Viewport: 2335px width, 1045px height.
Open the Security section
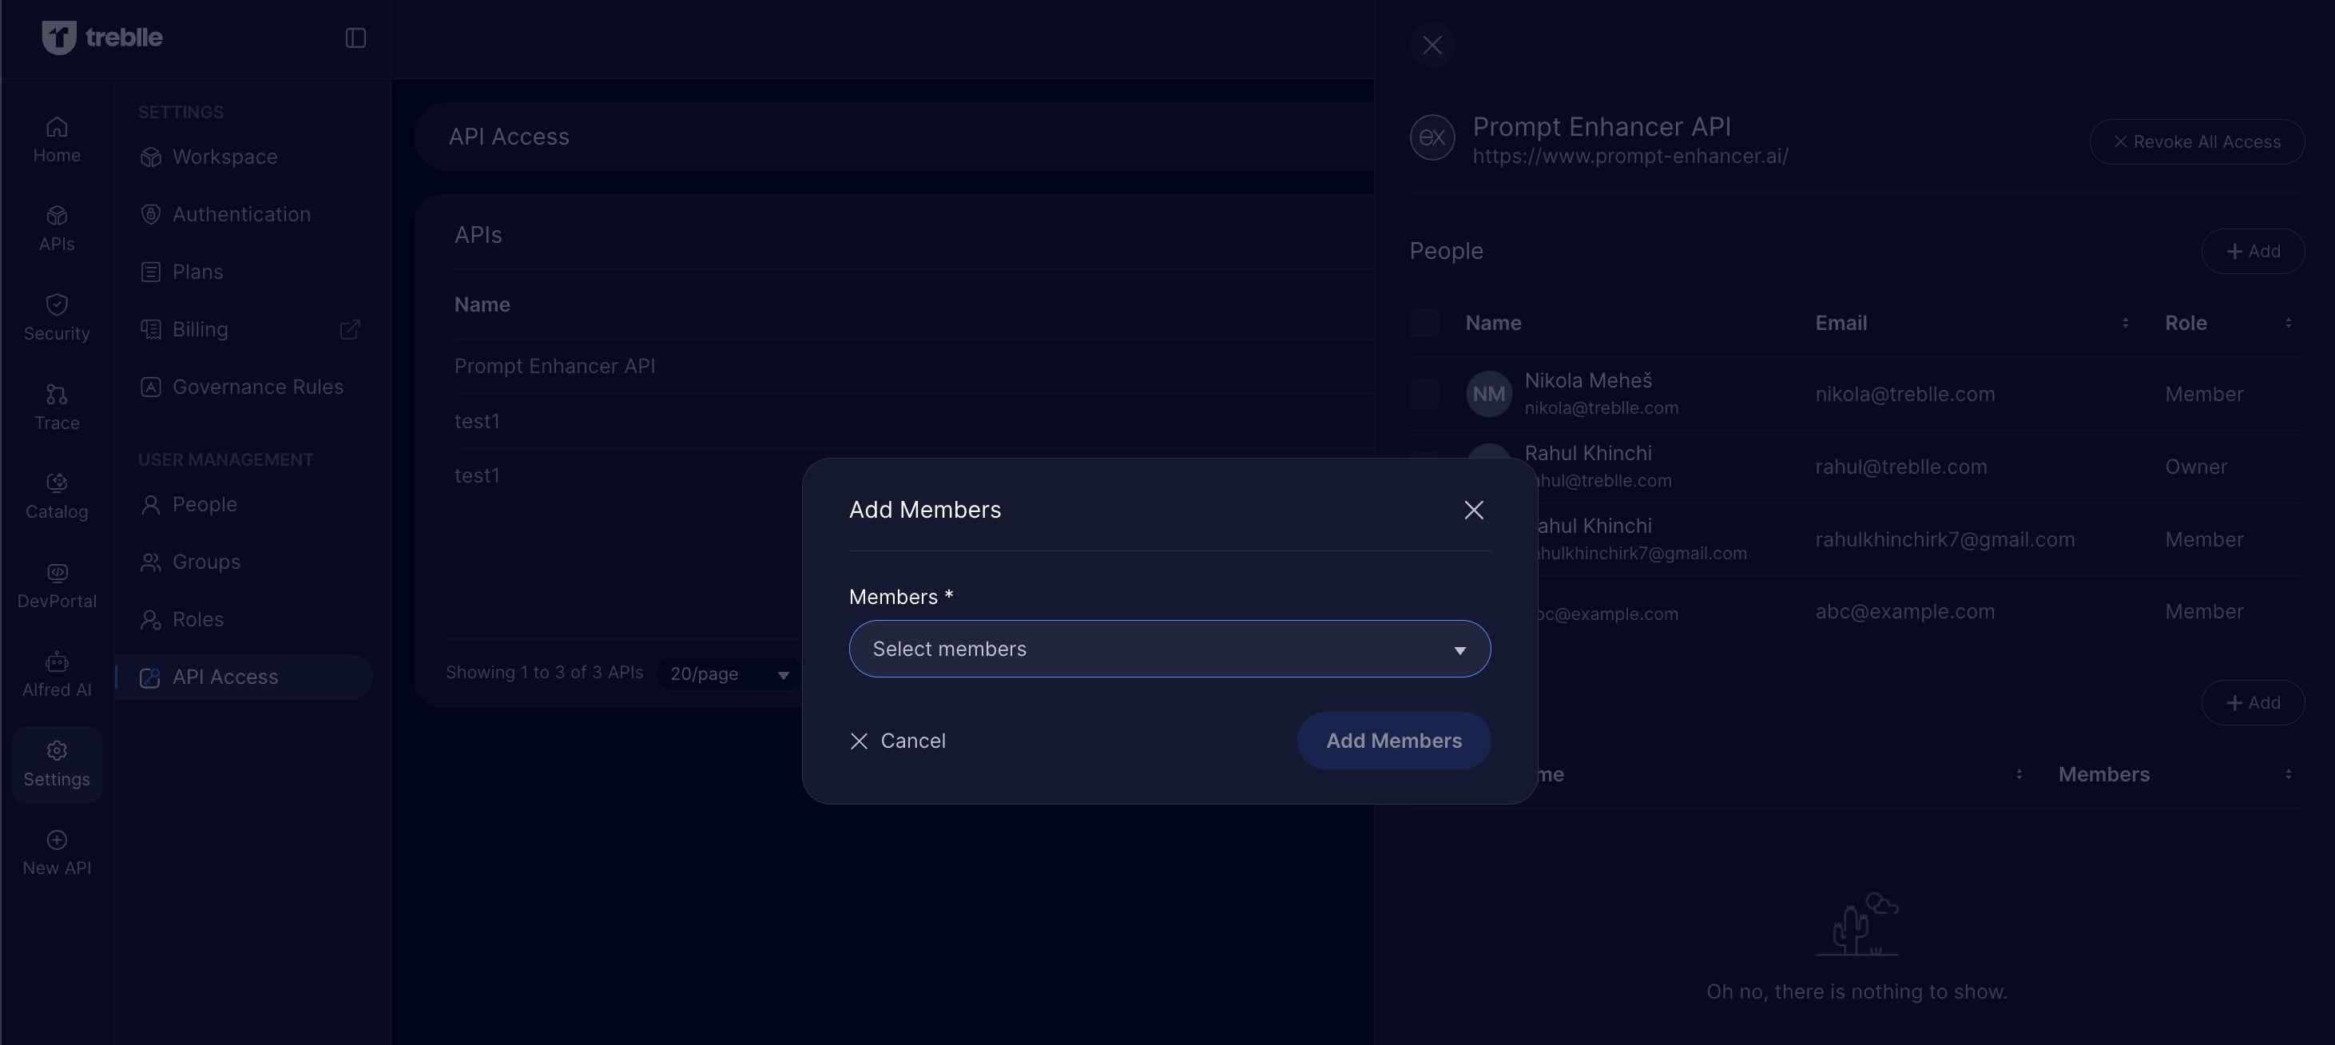[56, 316]
